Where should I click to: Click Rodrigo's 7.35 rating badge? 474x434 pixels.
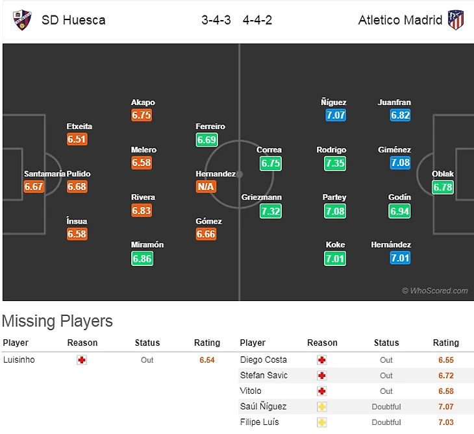(335, 163)
